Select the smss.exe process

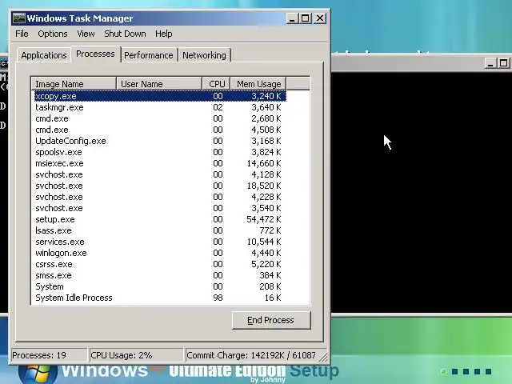pyautogui.click(x=160, y=275)
